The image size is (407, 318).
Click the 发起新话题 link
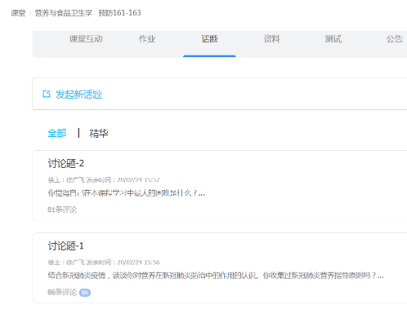tap(78, 95)
